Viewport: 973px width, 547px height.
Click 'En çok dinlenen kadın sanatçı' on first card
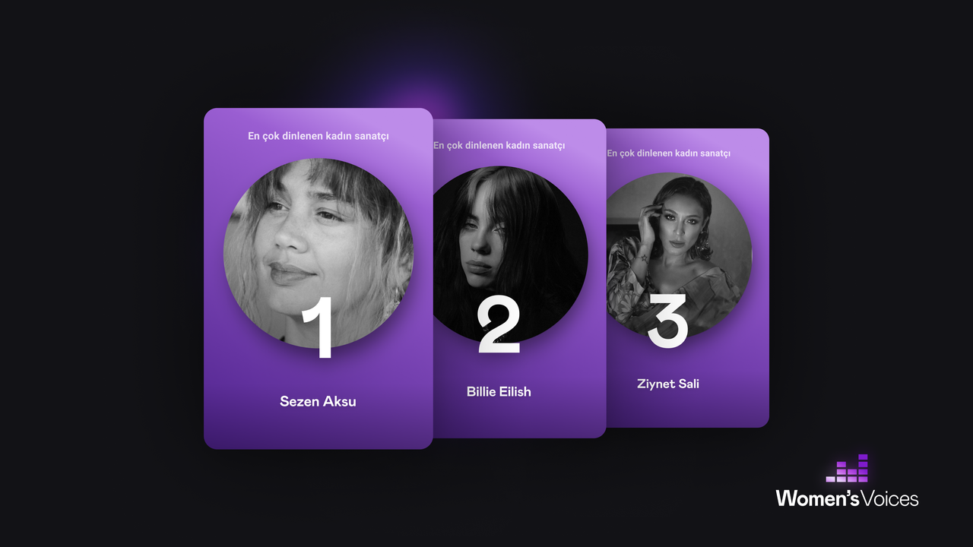pyautogui.click(x=319, y=136)
